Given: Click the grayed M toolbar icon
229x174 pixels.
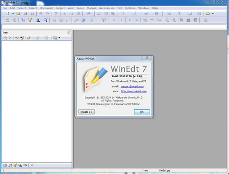Looking at the screenshot, I should [137, 20].
